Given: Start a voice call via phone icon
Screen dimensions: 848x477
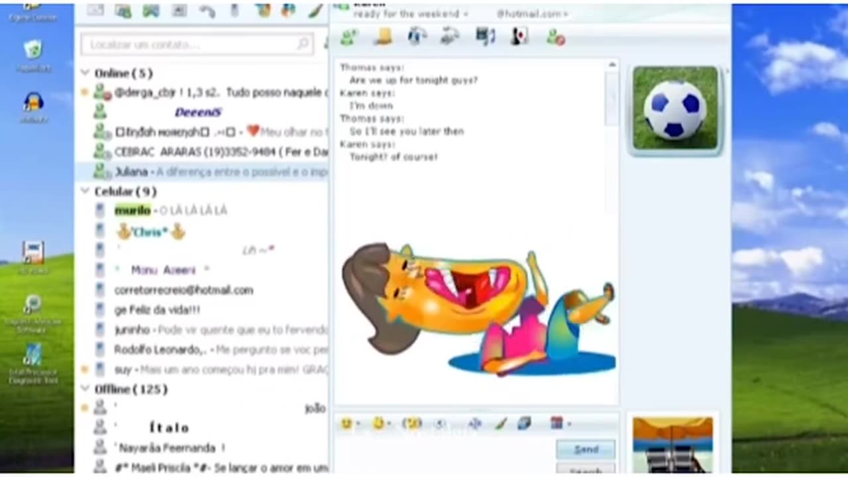Looking at the screenshot, I should tap(450, 36).
